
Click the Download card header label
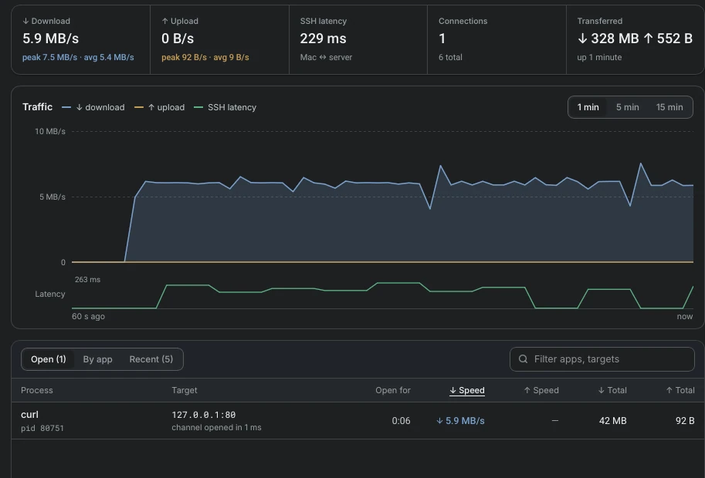[46, 21]
